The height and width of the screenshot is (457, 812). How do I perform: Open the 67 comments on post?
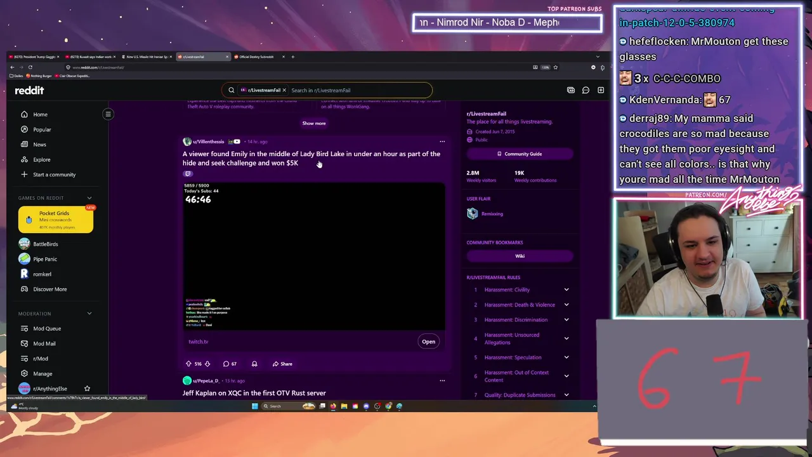tap(230, 364)
